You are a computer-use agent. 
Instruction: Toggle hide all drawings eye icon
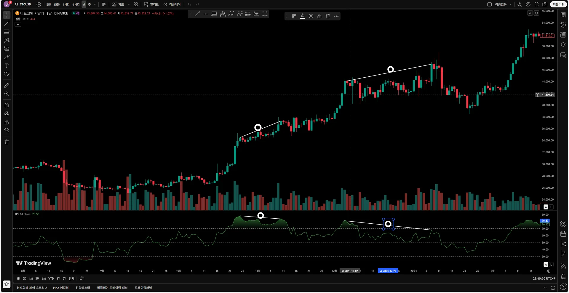[x=7, y=131]
